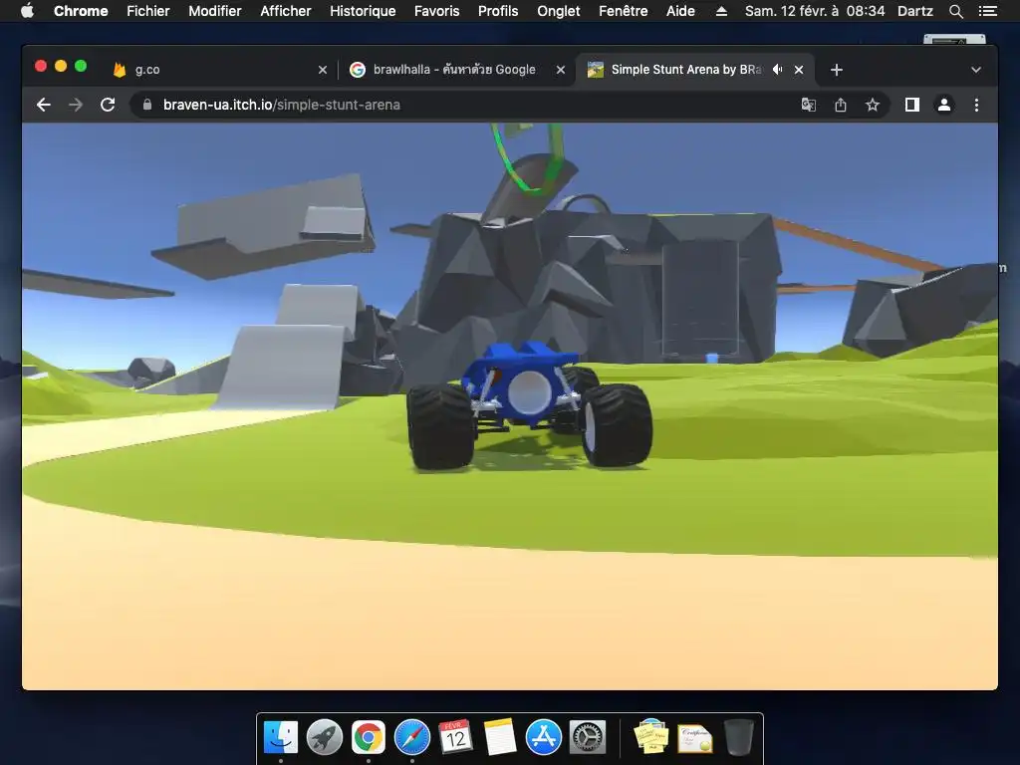Screen dimensions: 1020x765
Task: Open the Fenêtre menu
Action: click(x=623, y=11)
